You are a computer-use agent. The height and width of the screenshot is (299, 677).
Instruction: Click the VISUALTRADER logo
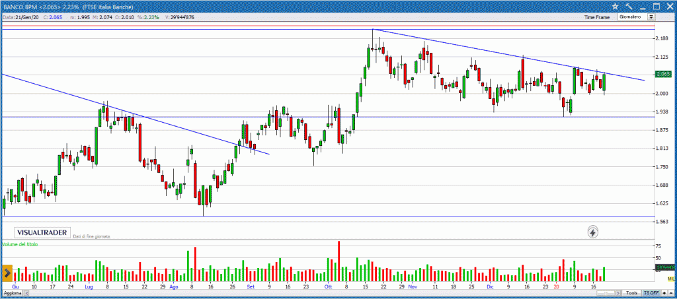coord(42,232)
